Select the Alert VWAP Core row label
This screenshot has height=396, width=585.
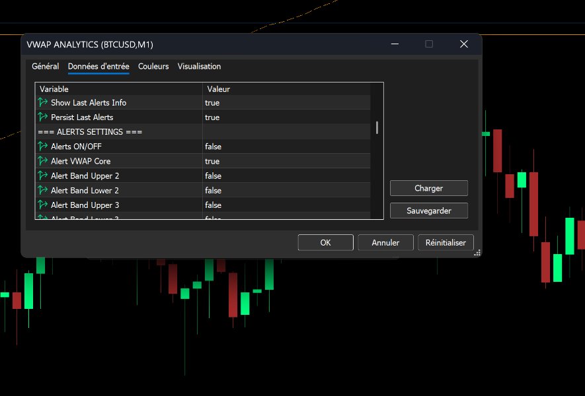(81, 161)
